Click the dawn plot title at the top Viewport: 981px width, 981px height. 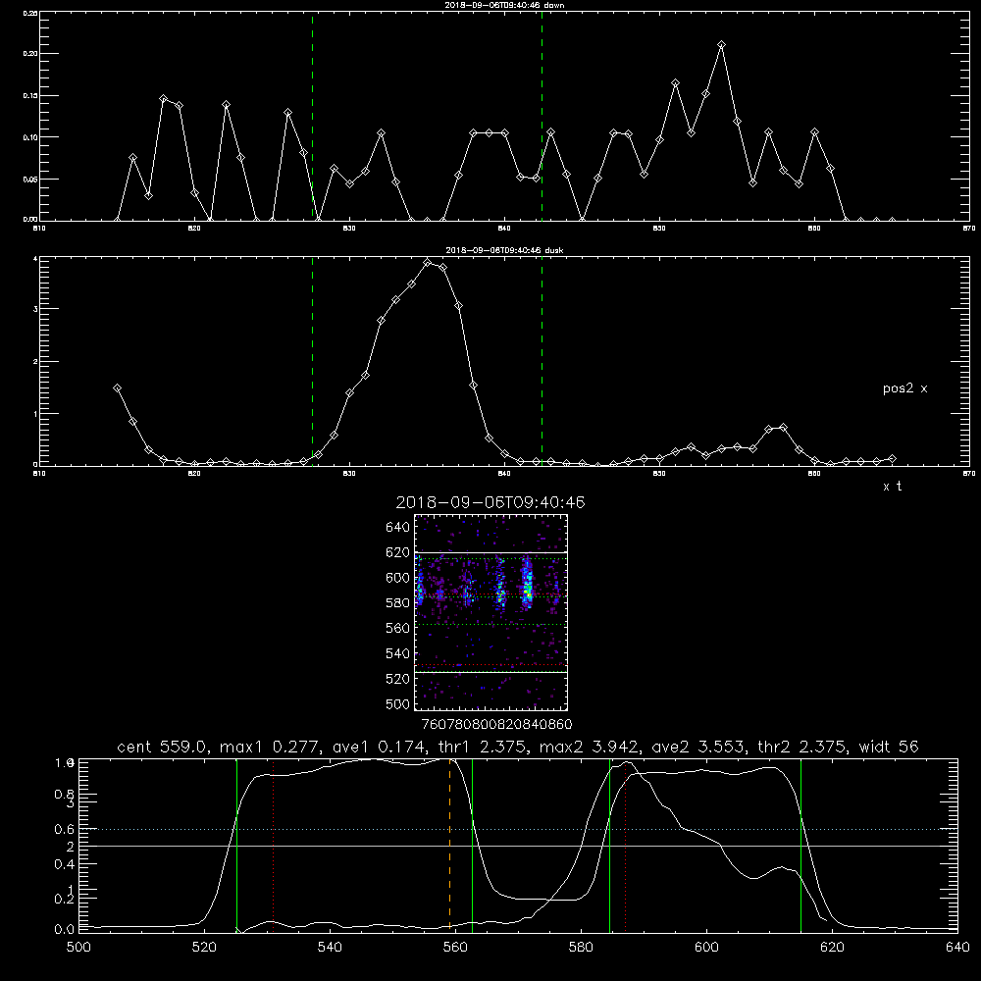504,5
